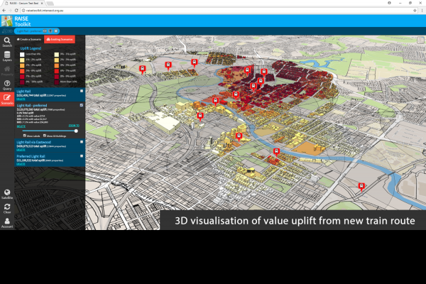Toggle the Show 3D Buildings checkbox

point(45,135)
